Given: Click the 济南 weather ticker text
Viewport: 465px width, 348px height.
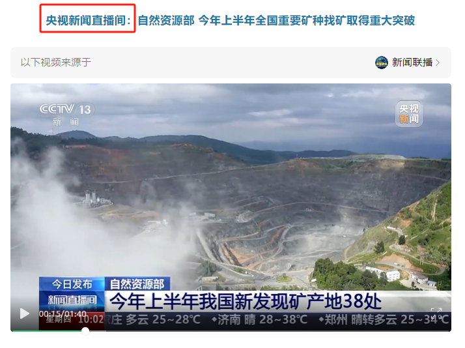Looking at the screenshot, I should pyautogui.click(x=259, y=320).
